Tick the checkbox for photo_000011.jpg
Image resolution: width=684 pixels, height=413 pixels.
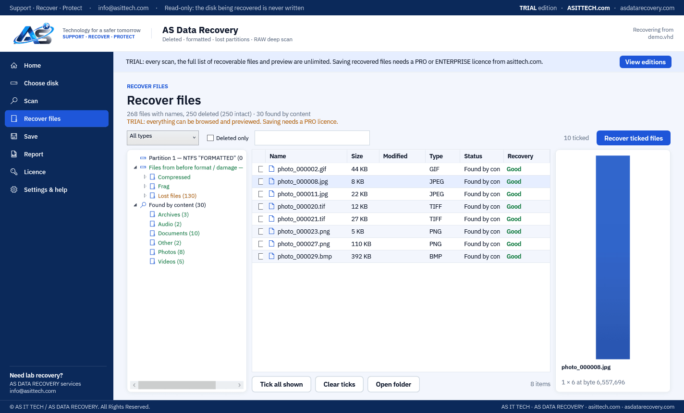261,194
